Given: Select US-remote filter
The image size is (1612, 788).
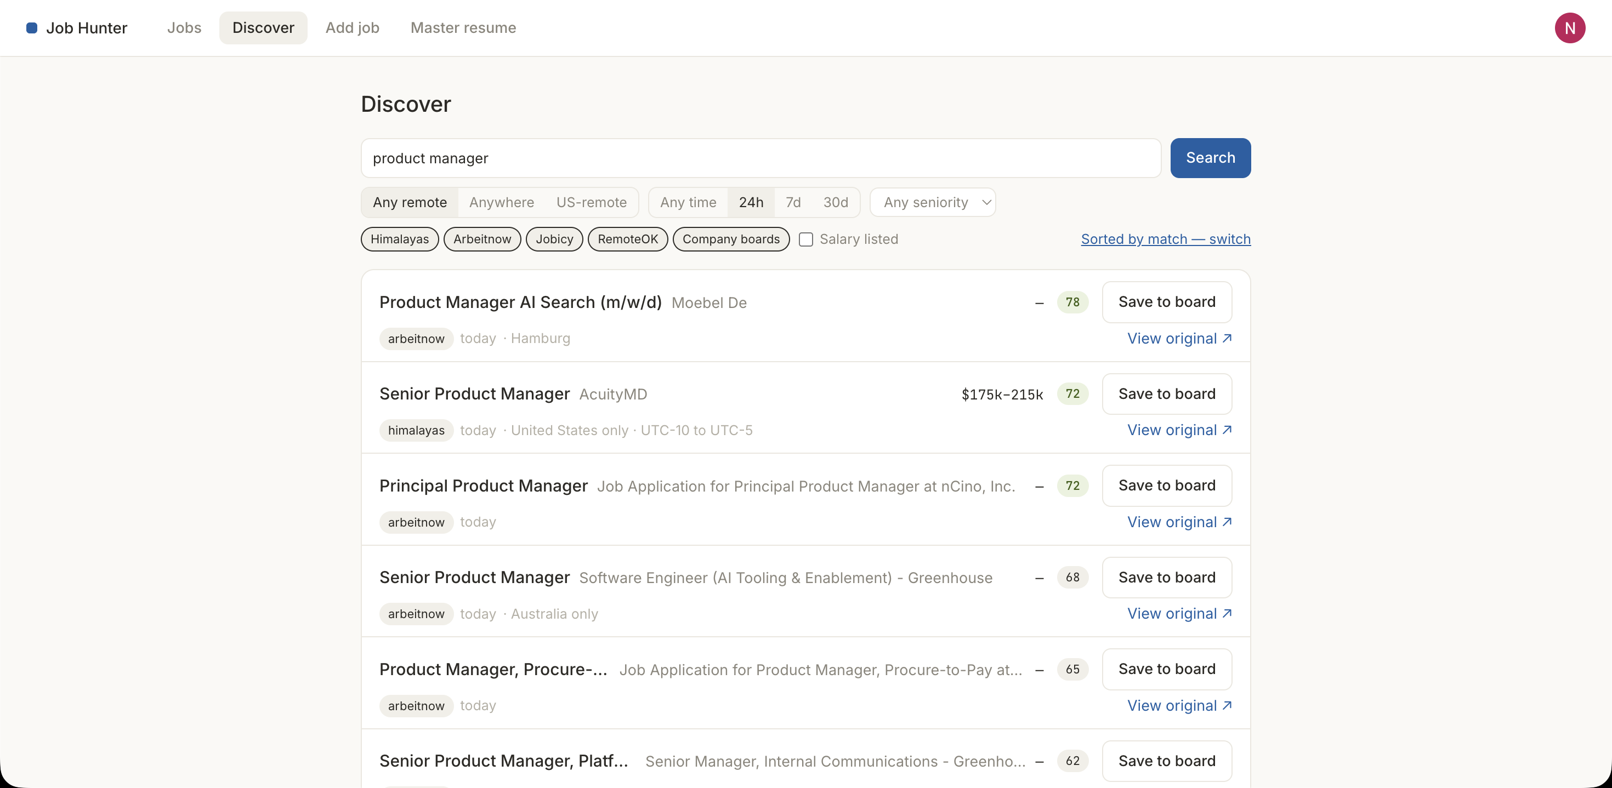Looking at the screenshot, I should click(x=592, y=202).
